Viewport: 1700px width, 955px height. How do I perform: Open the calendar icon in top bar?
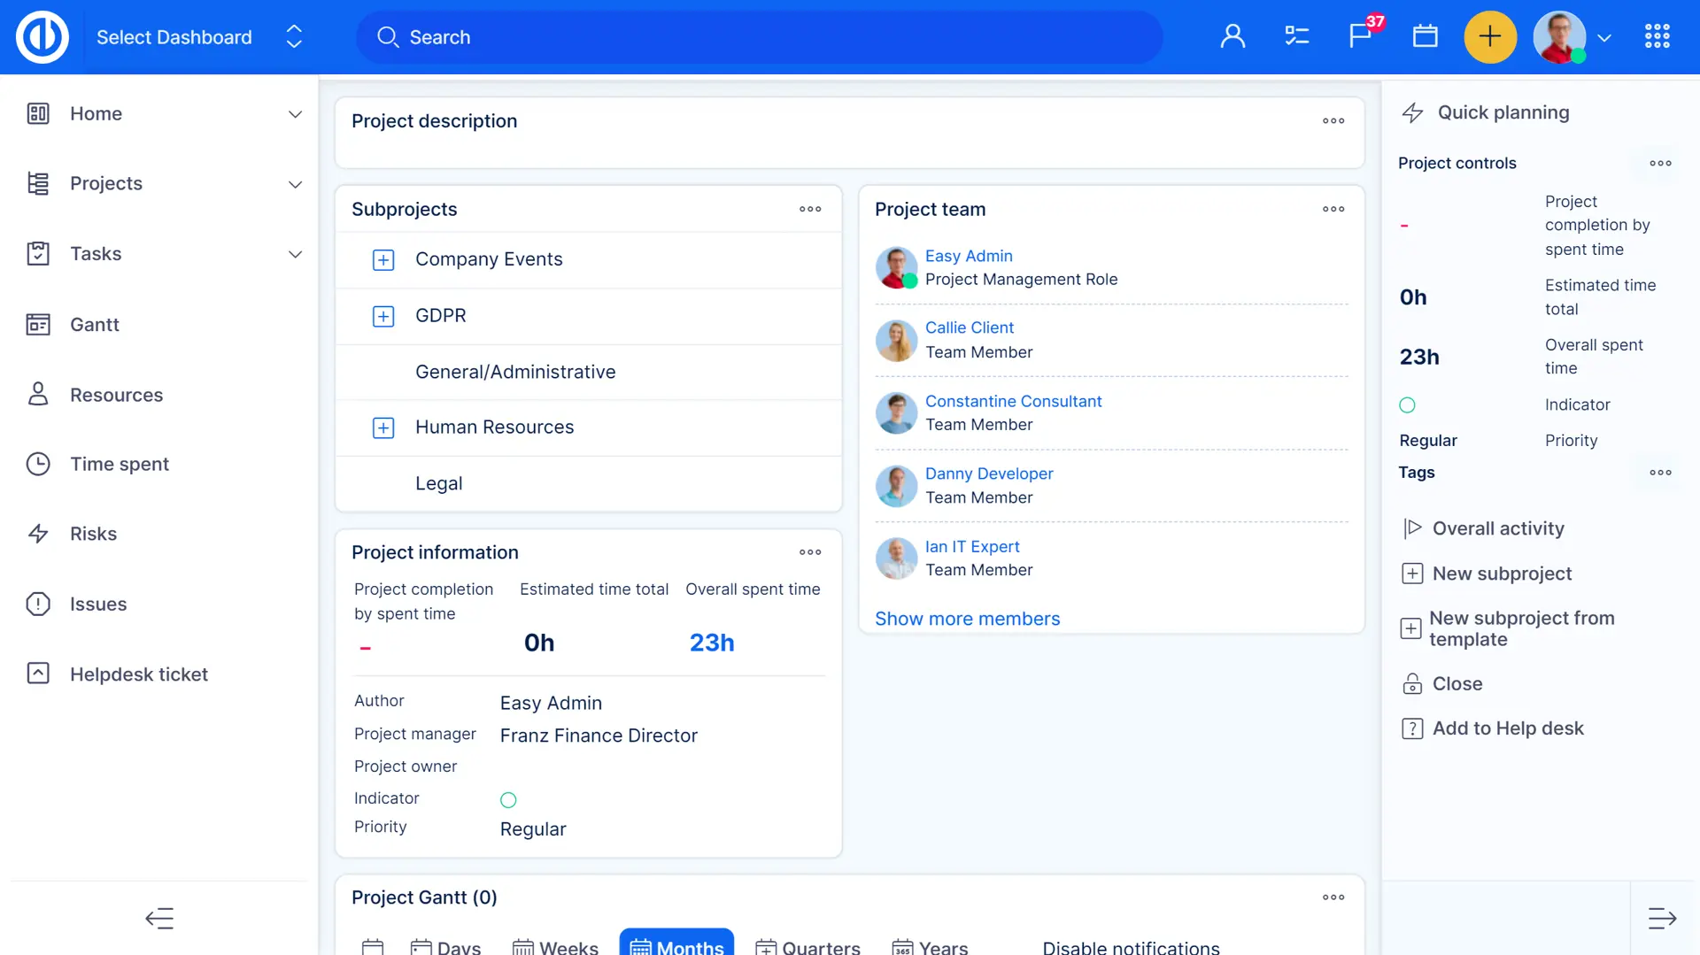pyautogui.click(x=1425, y=36)
